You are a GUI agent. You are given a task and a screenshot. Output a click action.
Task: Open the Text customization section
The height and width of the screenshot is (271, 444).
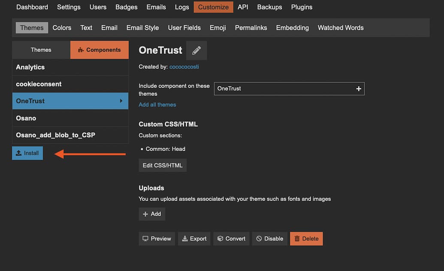tap(86, 28)
